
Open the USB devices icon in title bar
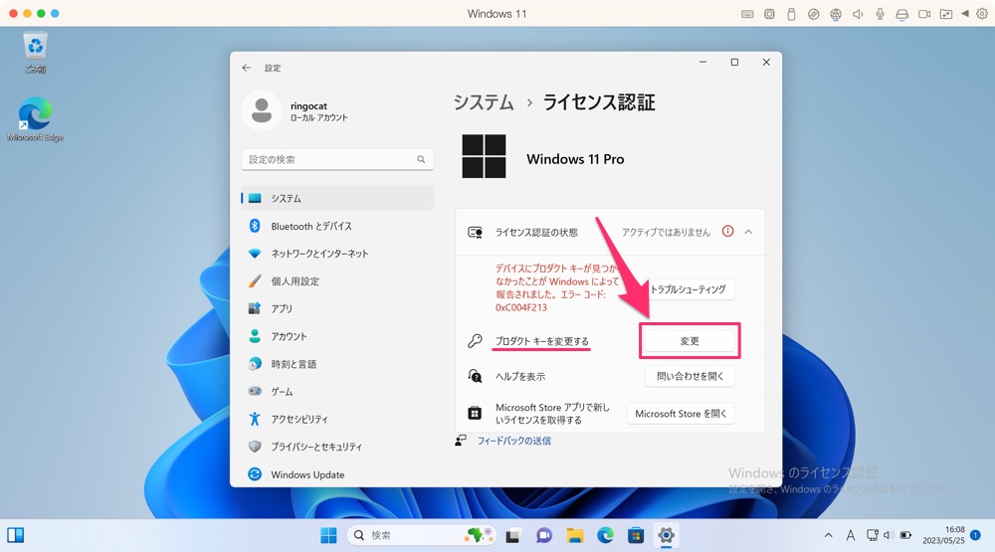tap(791, 14)
